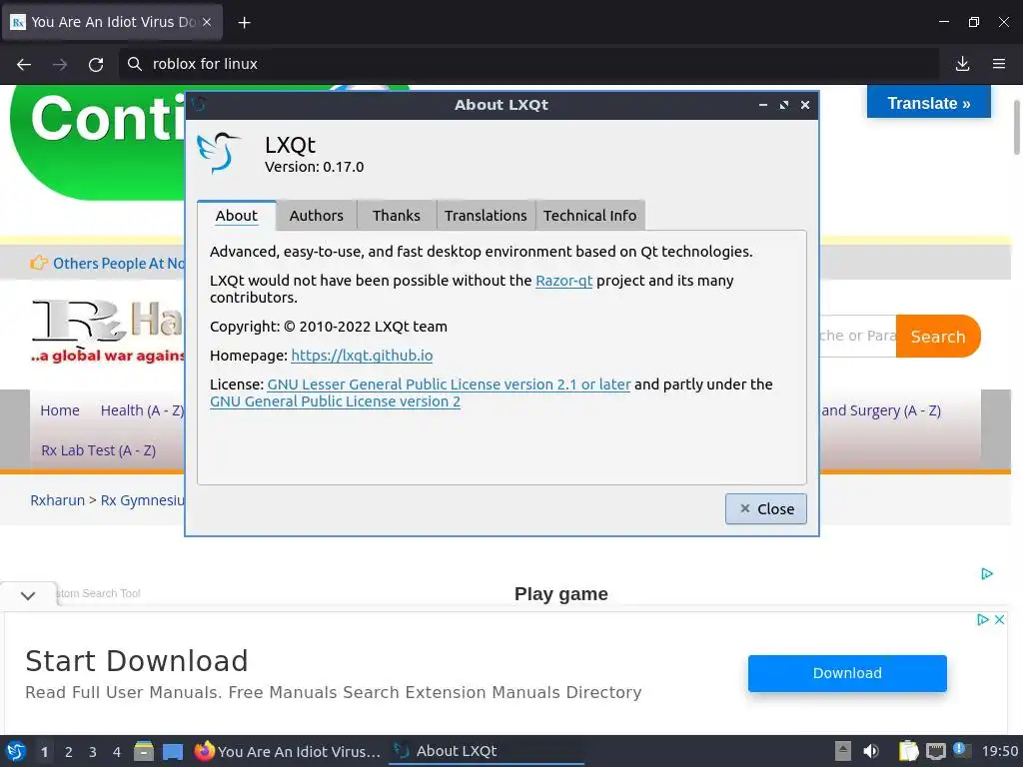The height and width of the screenshot is (767, 1023).
Task: Open the LXQt application menu in the panel
Action: (16, 751)
